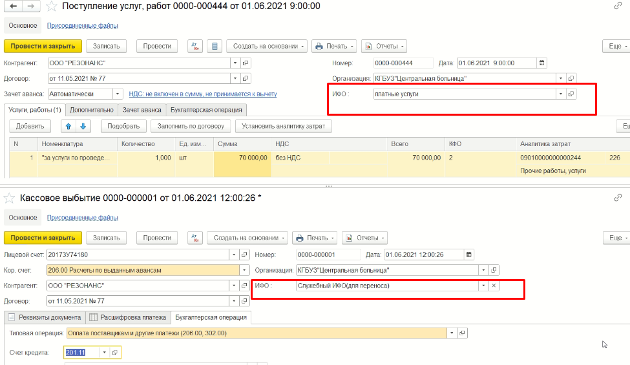Expand the Зачет аванса Автоматически dropdown
This screenshot has width=630, height=365.
click(117, 94)
